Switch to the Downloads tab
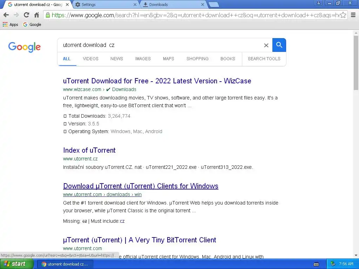Screen dimensions: 359x269 [x=173, y=5]
